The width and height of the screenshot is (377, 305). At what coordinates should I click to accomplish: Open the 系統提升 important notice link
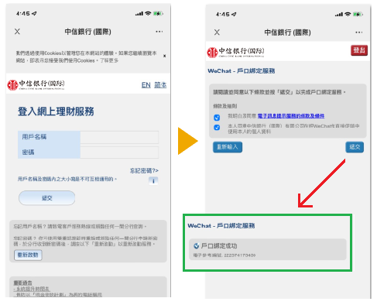click(32, 289)
